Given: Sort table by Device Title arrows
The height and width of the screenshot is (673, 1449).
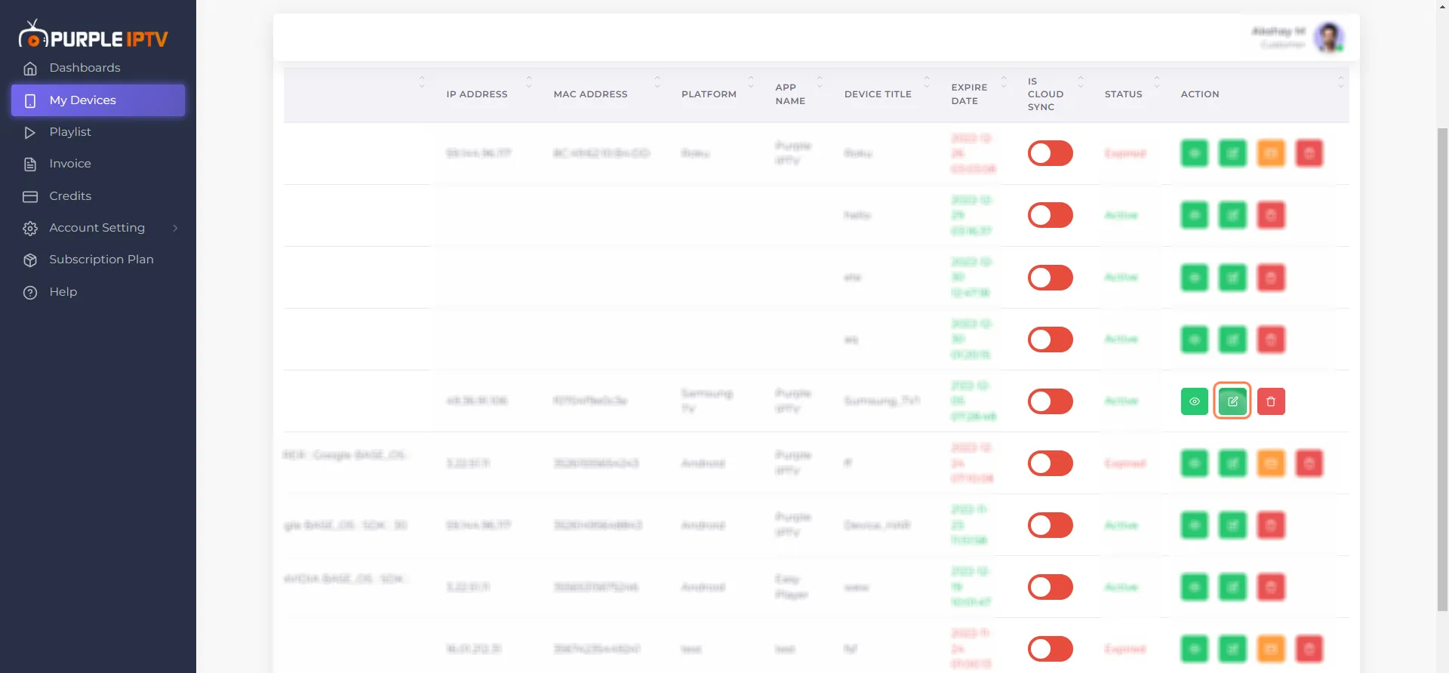Looking at the screenshot, I should click(927, 81).
